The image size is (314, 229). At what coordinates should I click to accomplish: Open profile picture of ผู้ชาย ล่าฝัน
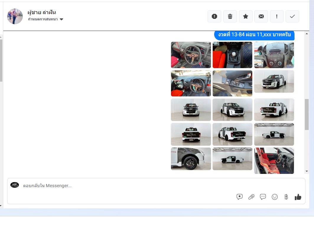(15, 17)
